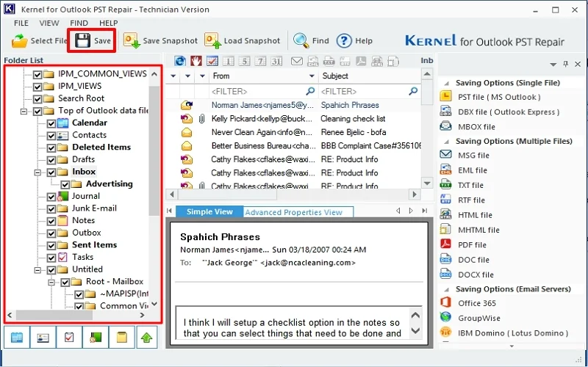Switch to Advanced Properties View tab
Screen dimensions: 588x367
(293, 212)
